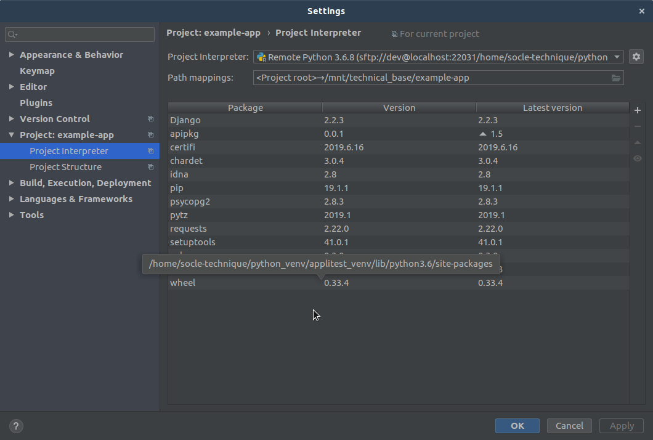Select the Django package row
Image resolution: width=653 pixels, height=440 pixels.
pos(399,120)
